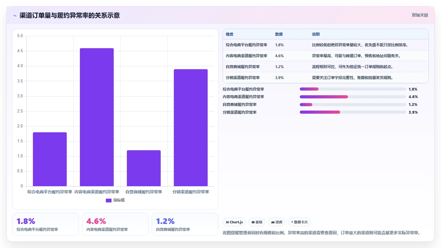
Task: Click the 分销渠道履约异常率 bar in the chart
Action: (191, 128)
